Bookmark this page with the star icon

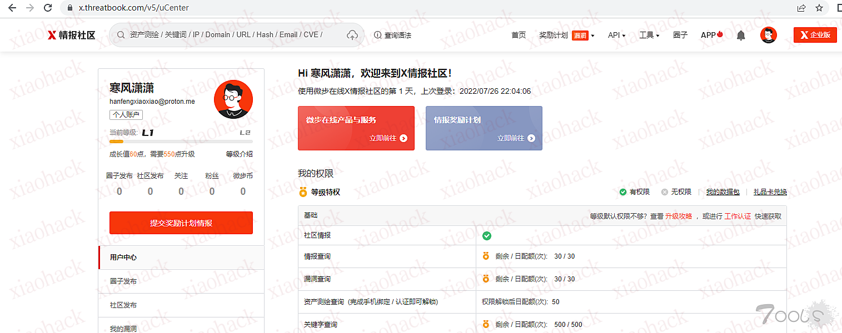[x=819, y=8]
